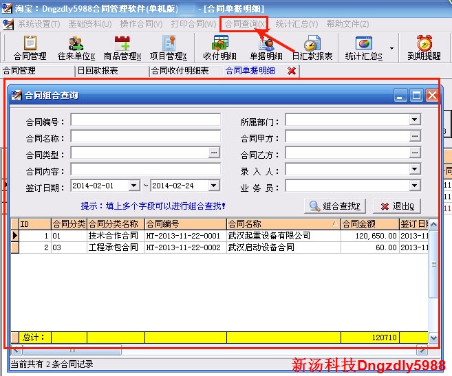Expand the arrow next to 统计汇总

(x=391, y=48)
